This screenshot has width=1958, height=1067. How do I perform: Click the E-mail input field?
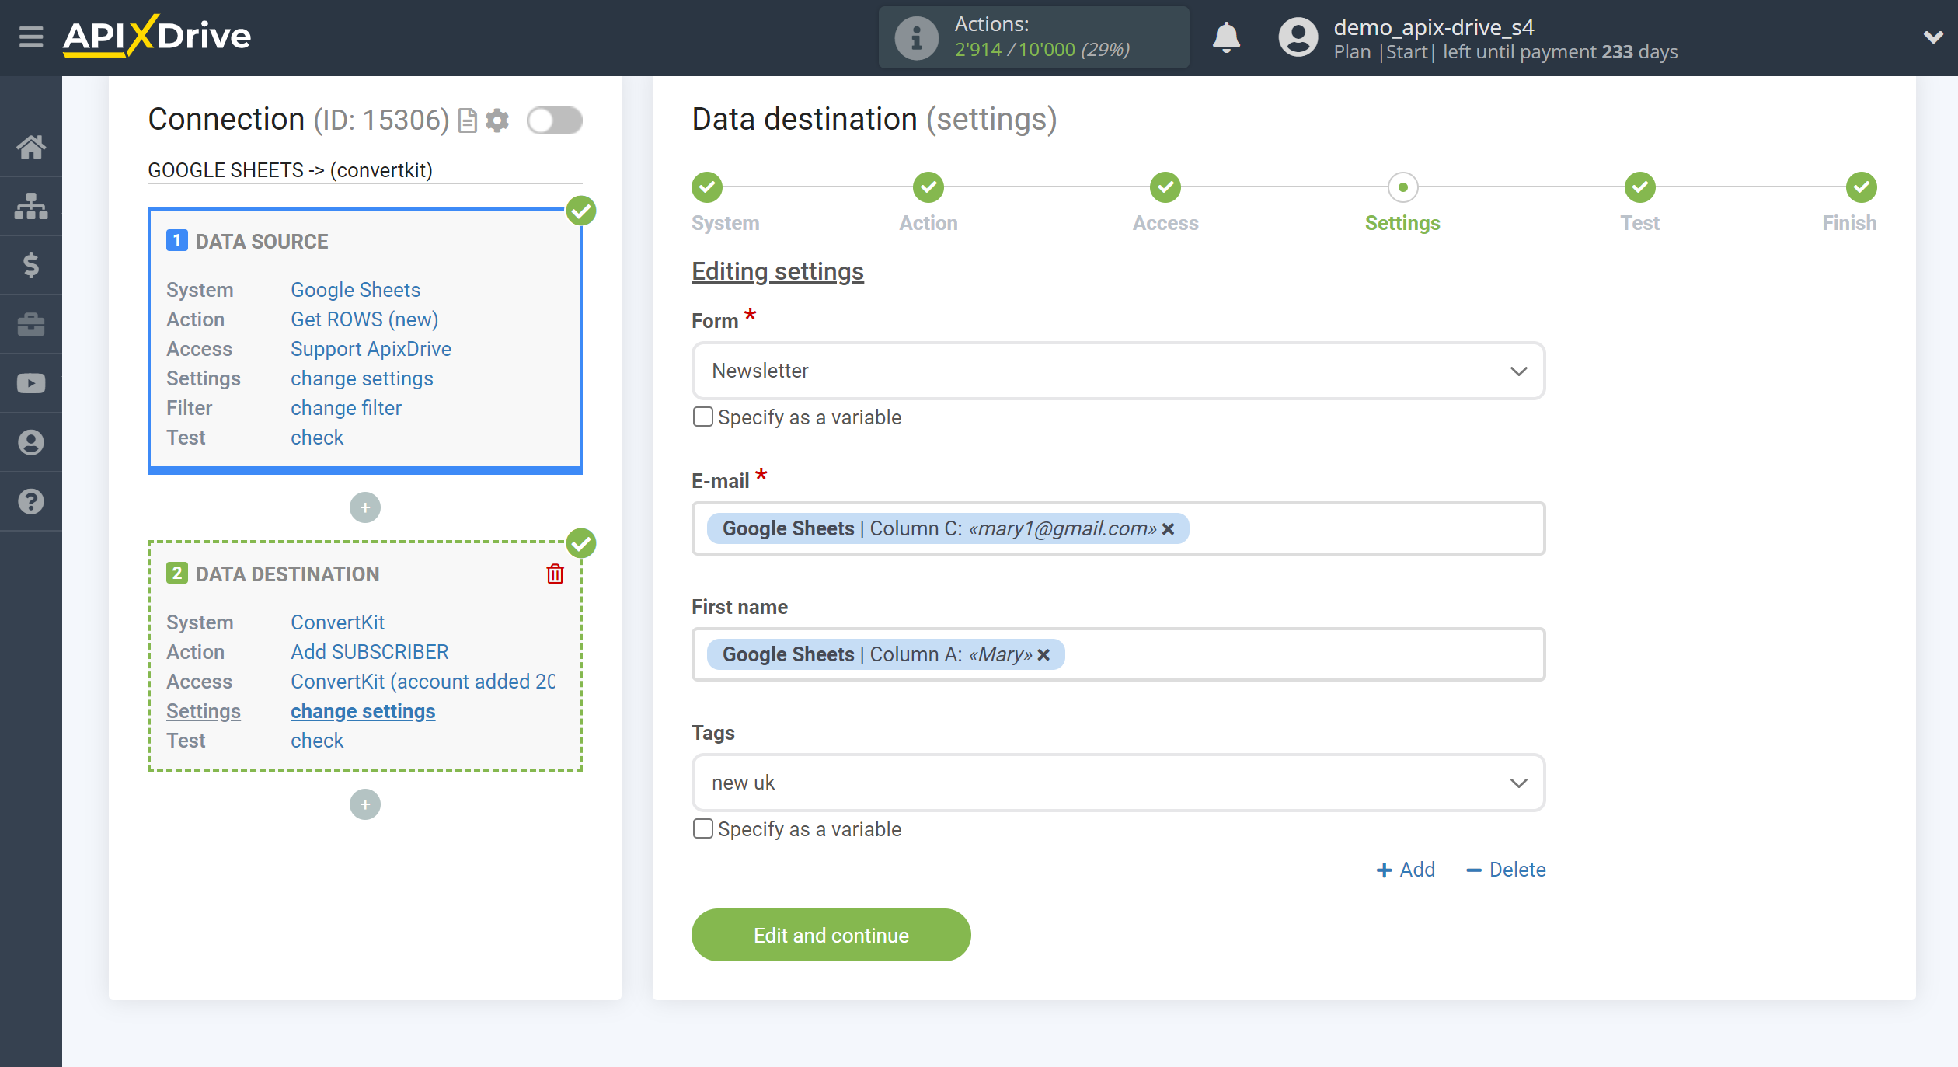1119,528
